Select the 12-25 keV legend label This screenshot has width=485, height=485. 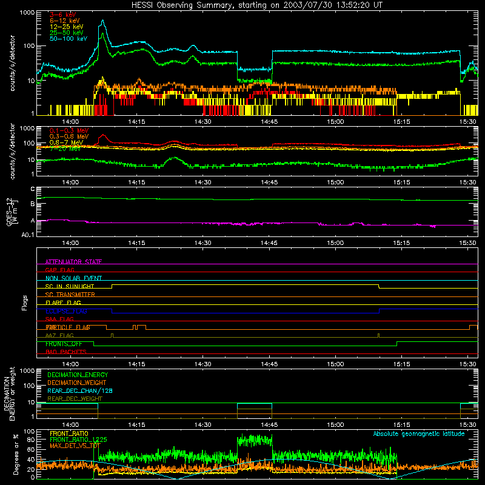pyautogui.click(x=66, y=27)
